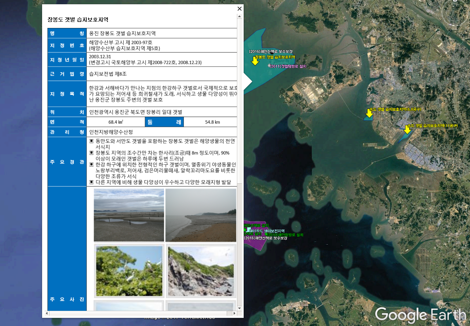The image size is (470, 326).
Task: Click yellow arrow for 장봉도 갯벌 습지보호지역
Action: [x=255, y=62]
